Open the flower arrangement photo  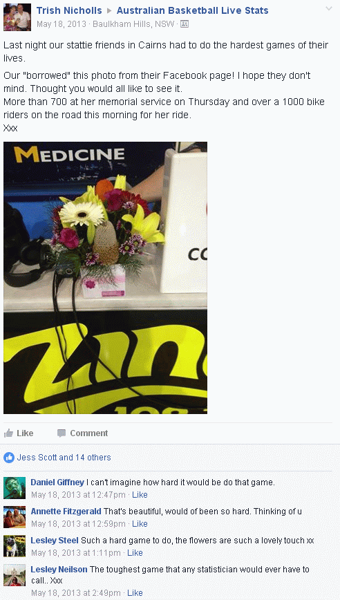[x=105, y=278]
